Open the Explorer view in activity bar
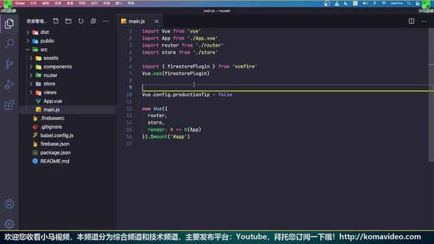434x244 pixels. click(9, 24)
